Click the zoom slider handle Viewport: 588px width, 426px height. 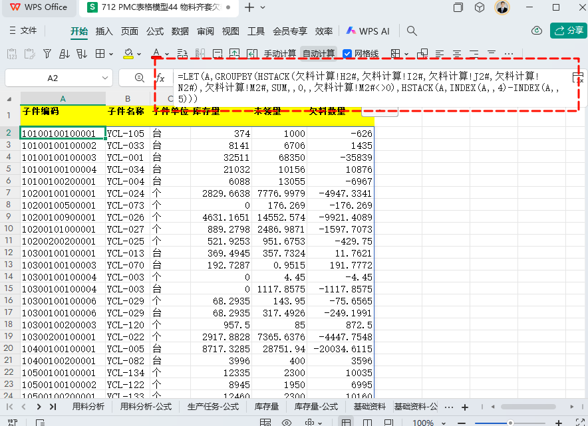click(x=510, y=423)
